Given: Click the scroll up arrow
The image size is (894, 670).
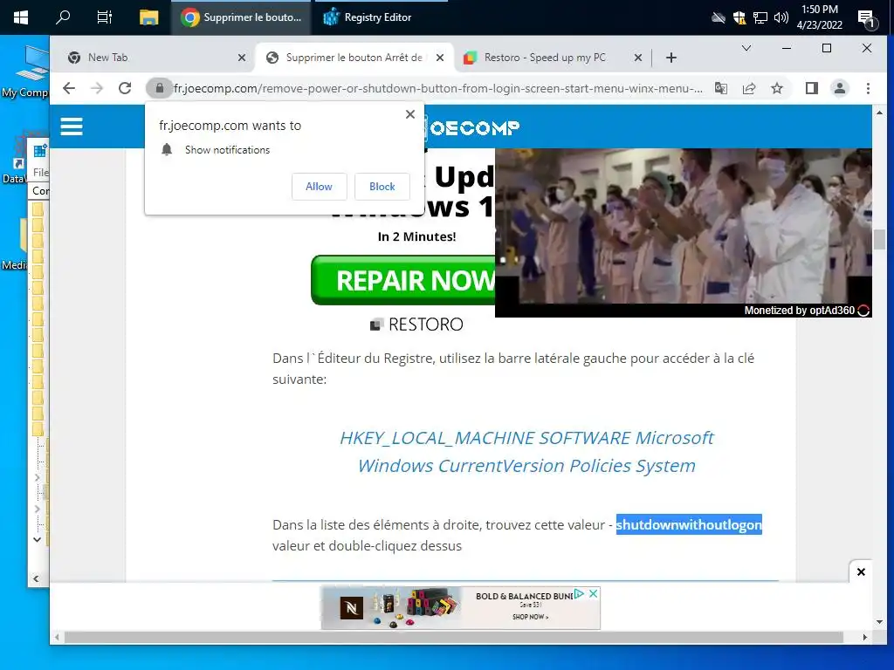Looking at the screenshot, I should [x=879, y=113].
